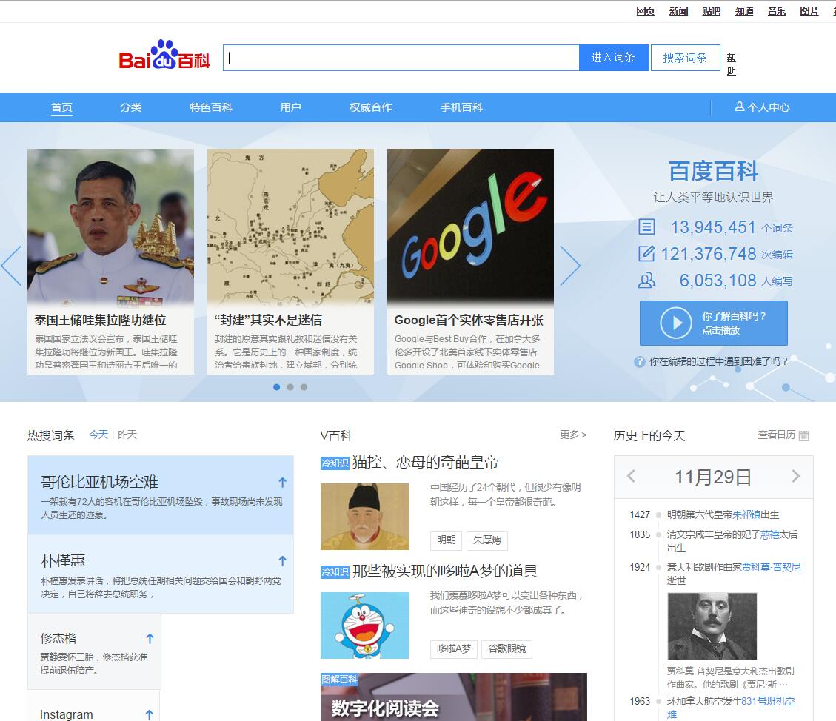Click the 进入词条 button
This screenshot has width=836, height=721.
click(614, 58)
